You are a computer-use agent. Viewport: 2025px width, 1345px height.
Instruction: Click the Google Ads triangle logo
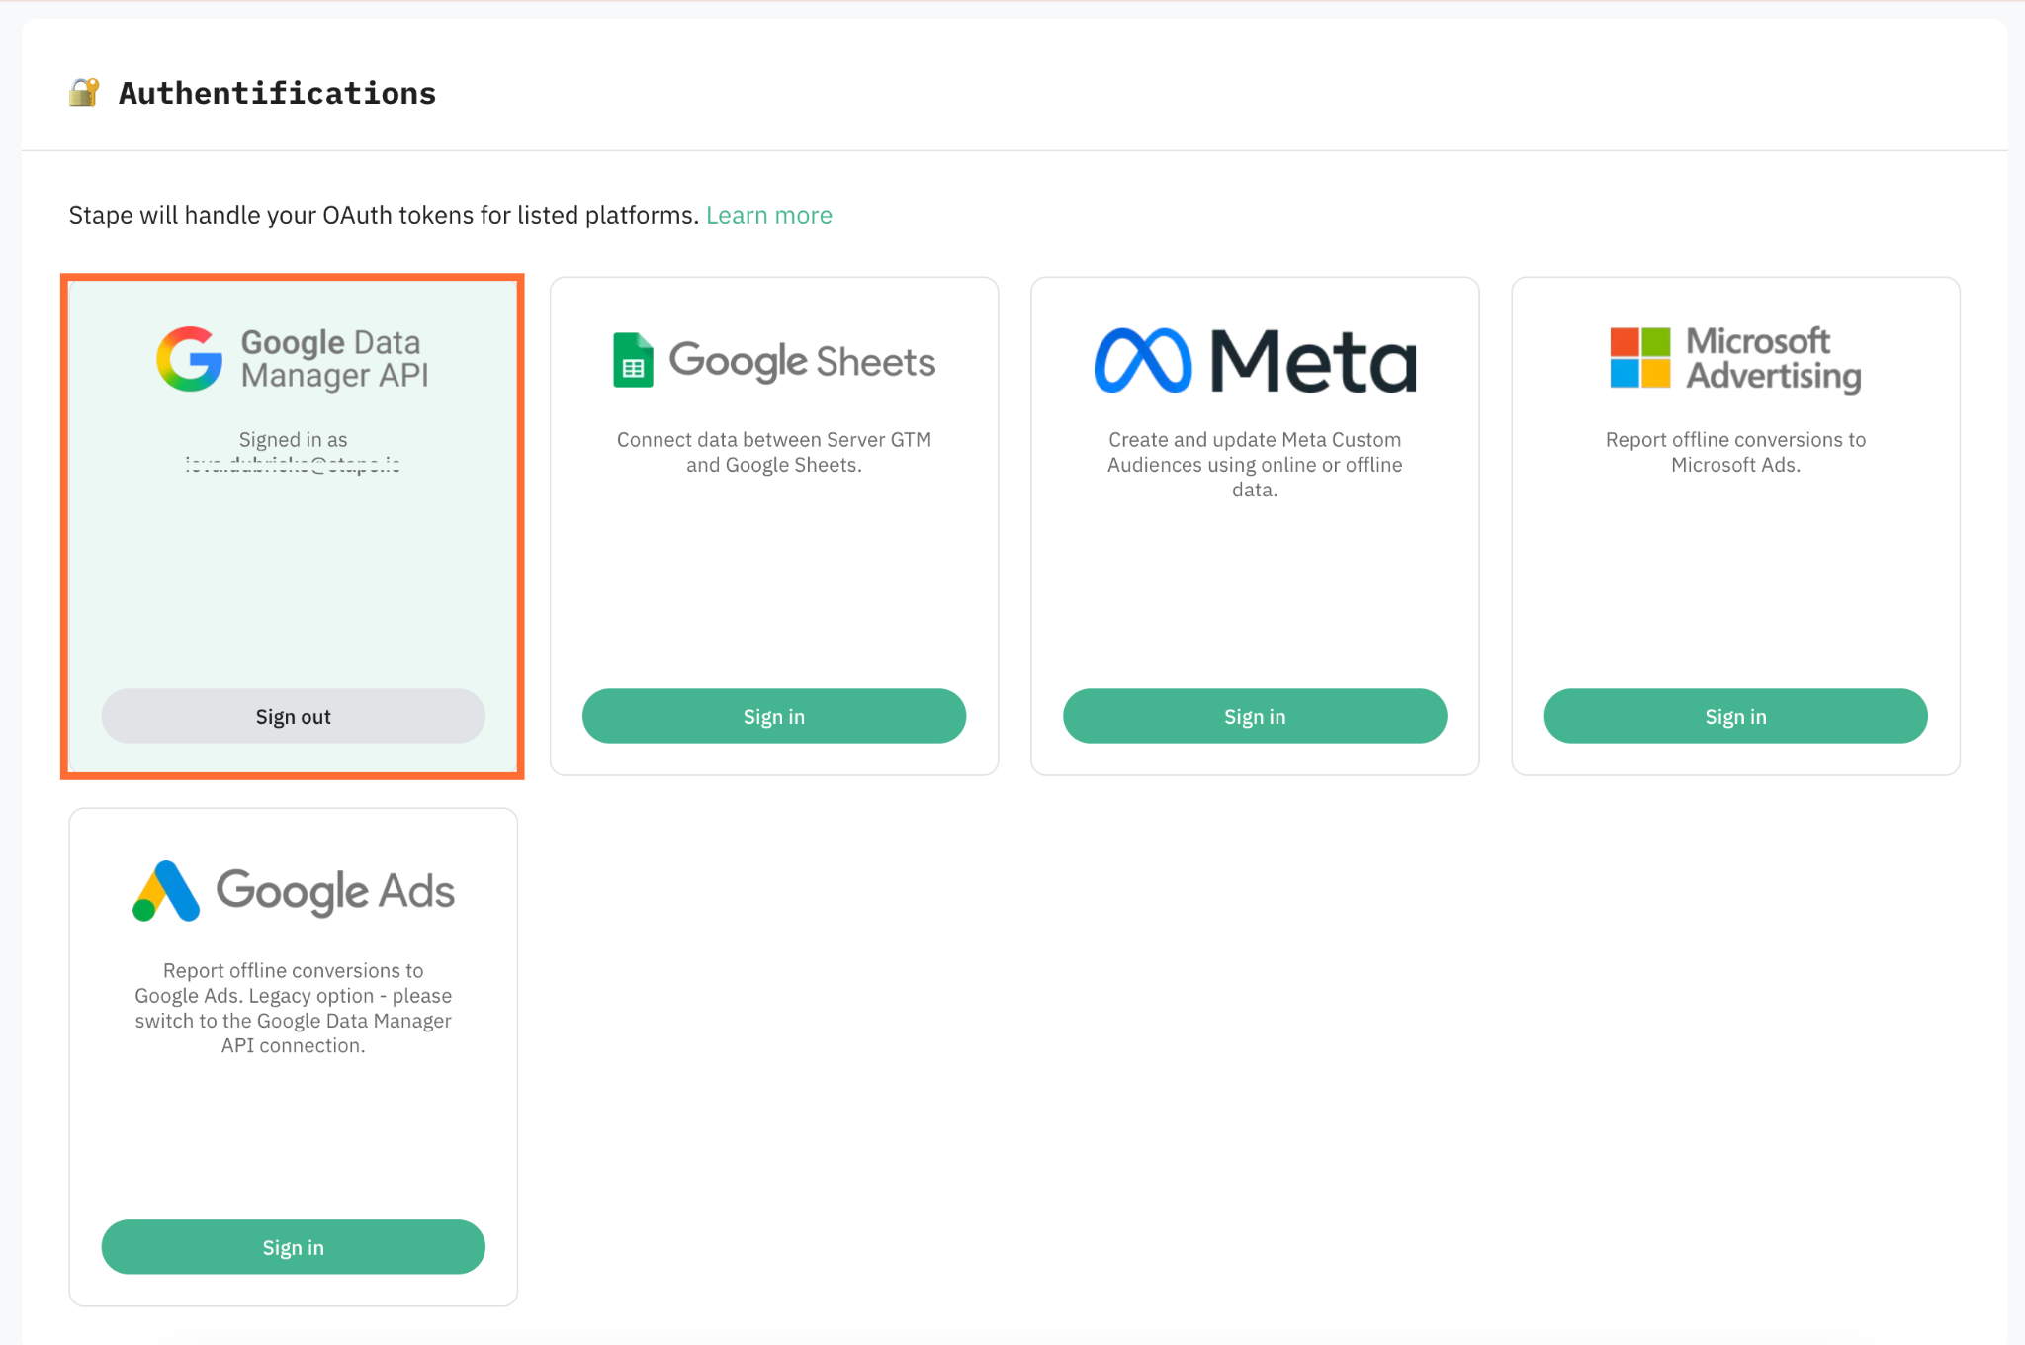[166, 891]
